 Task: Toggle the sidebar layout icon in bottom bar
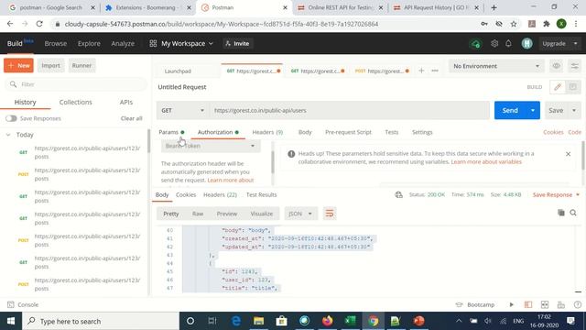(x=528, y=304)
